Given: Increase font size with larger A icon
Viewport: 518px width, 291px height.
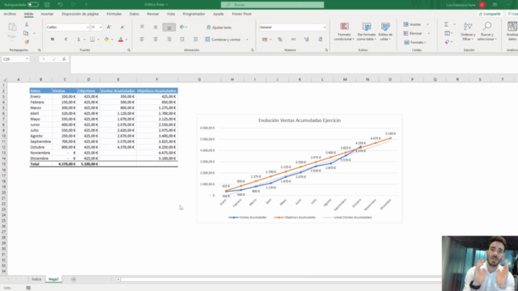Looking at the screenshot, I should click(109, 27).
